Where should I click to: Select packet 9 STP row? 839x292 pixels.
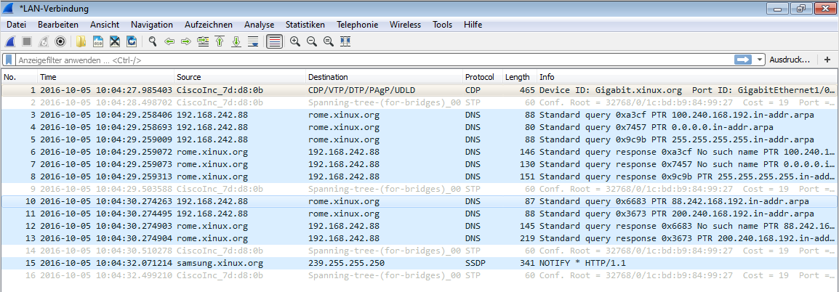coord(419,189)
